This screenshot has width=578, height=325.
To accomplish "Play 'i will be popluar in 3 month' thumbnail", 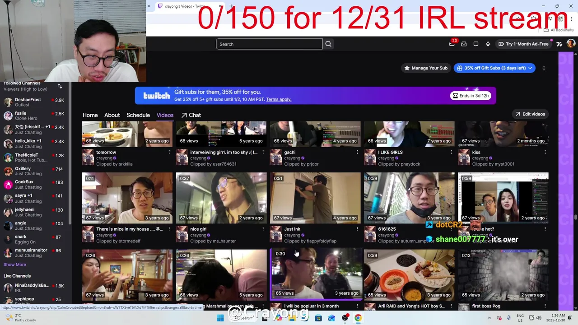I will tap(315, 274).
